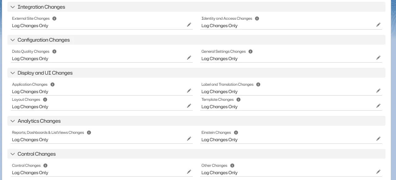Image resolution: width=396 pixels, height=180 pixels.
Task: Collapse the Display and UI Changes section
Action: coord(13,73)
